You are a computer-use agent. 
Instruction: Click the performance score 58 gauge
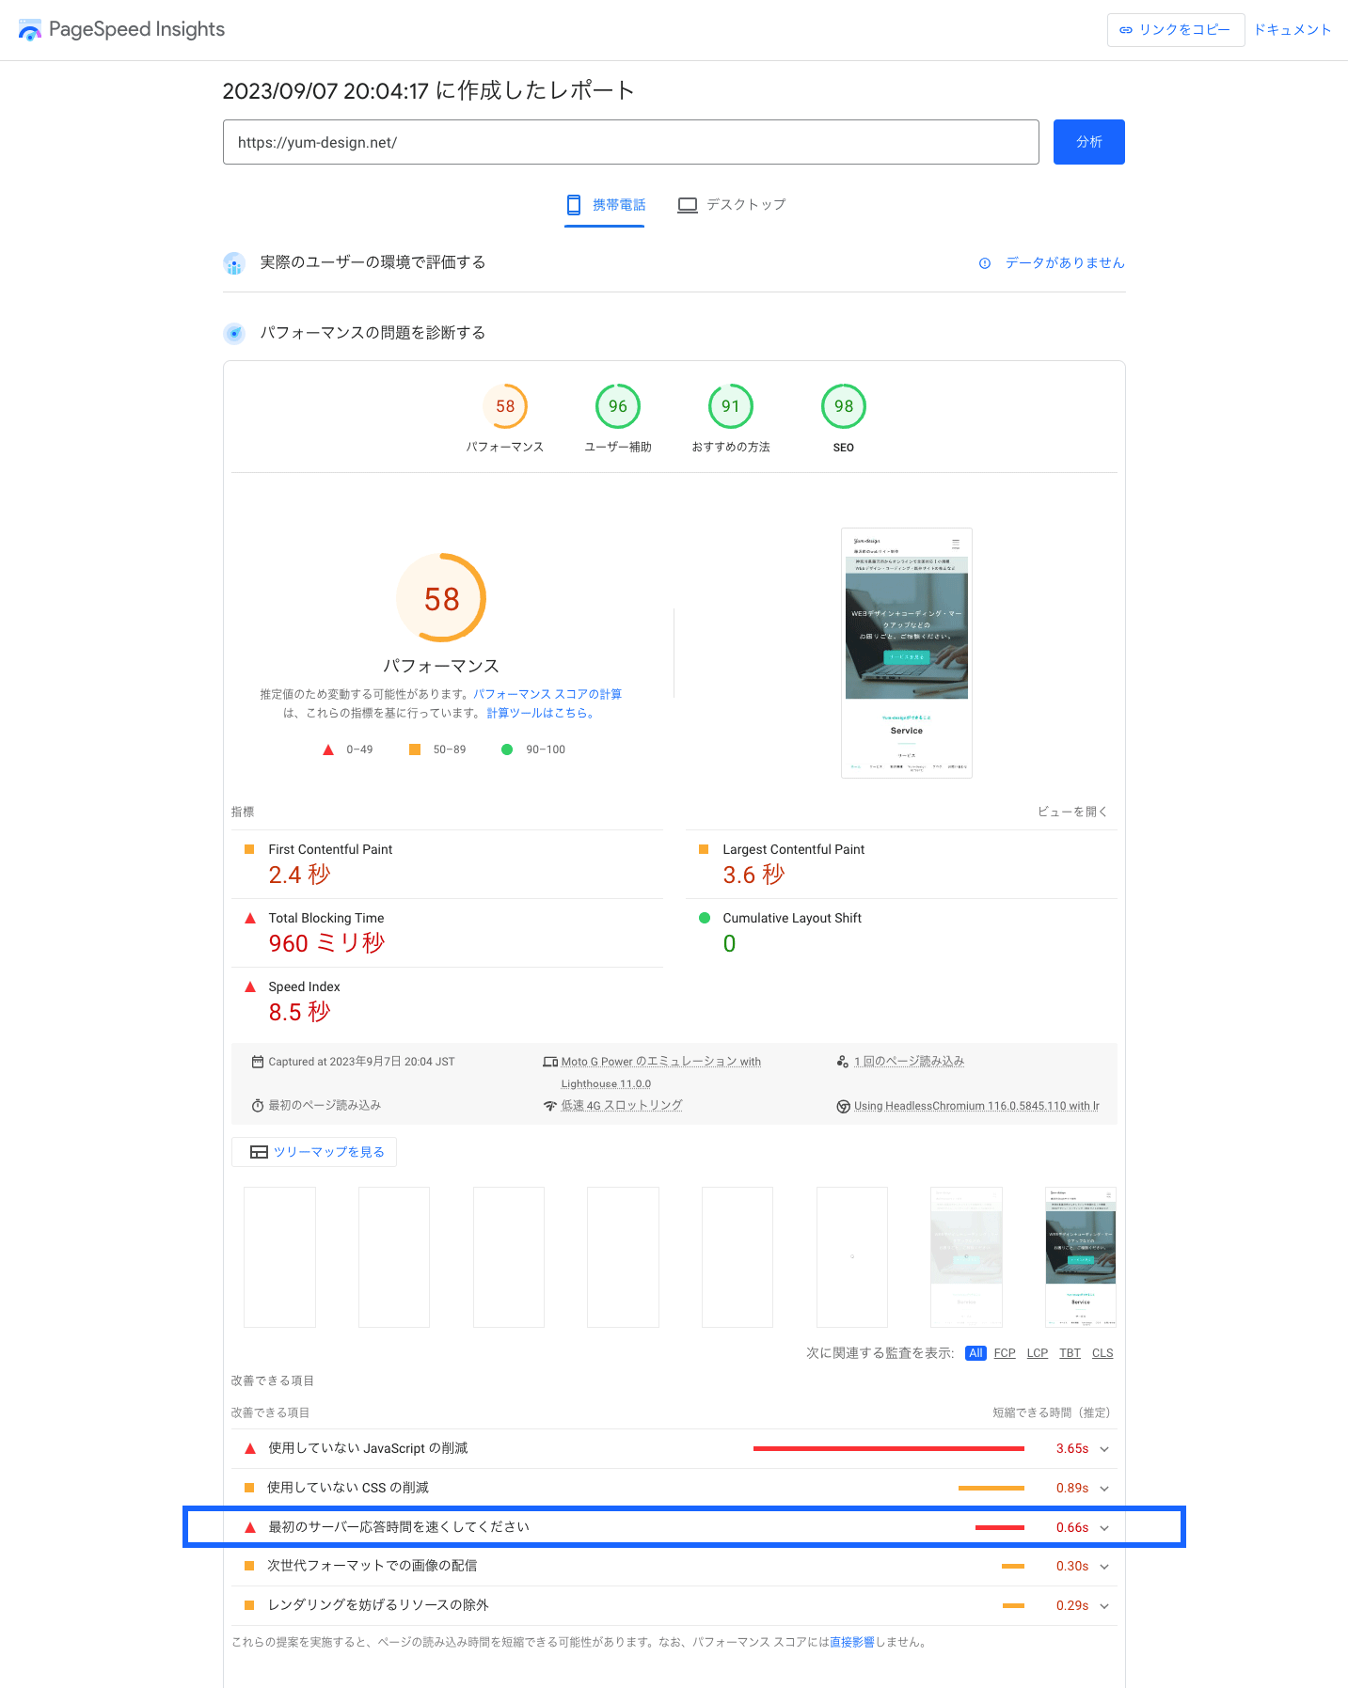(x=505, y=406)
